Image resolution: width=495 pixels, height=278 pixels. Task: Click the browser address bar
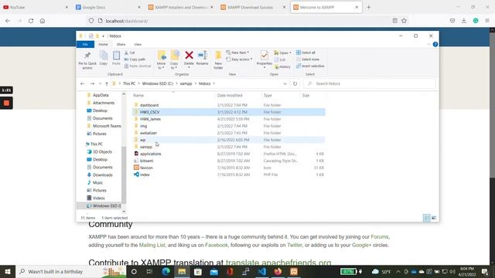pyautogui.click(x=240, y=21)
